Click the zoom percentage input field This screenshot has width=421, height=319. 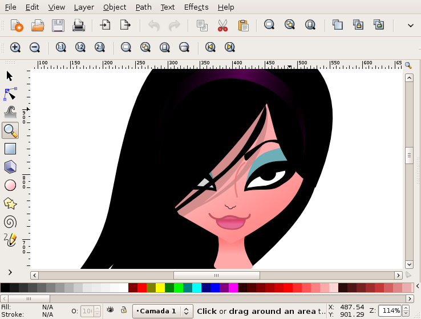pos(390,311)
